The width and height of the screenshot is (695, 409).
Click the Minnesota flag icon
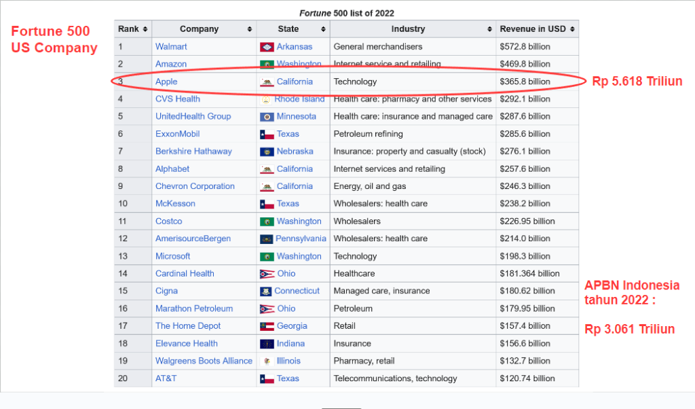267,117
